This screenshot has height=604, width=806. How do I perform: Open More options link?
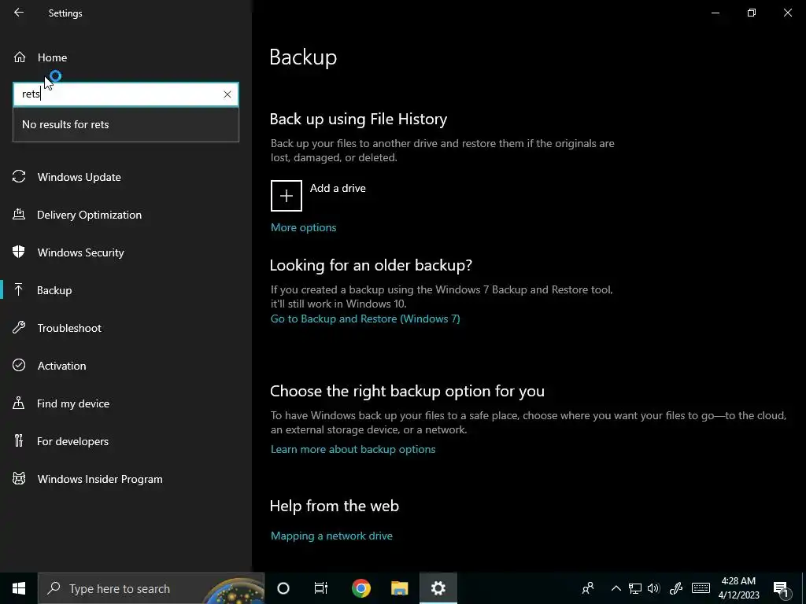coord(303,227)
